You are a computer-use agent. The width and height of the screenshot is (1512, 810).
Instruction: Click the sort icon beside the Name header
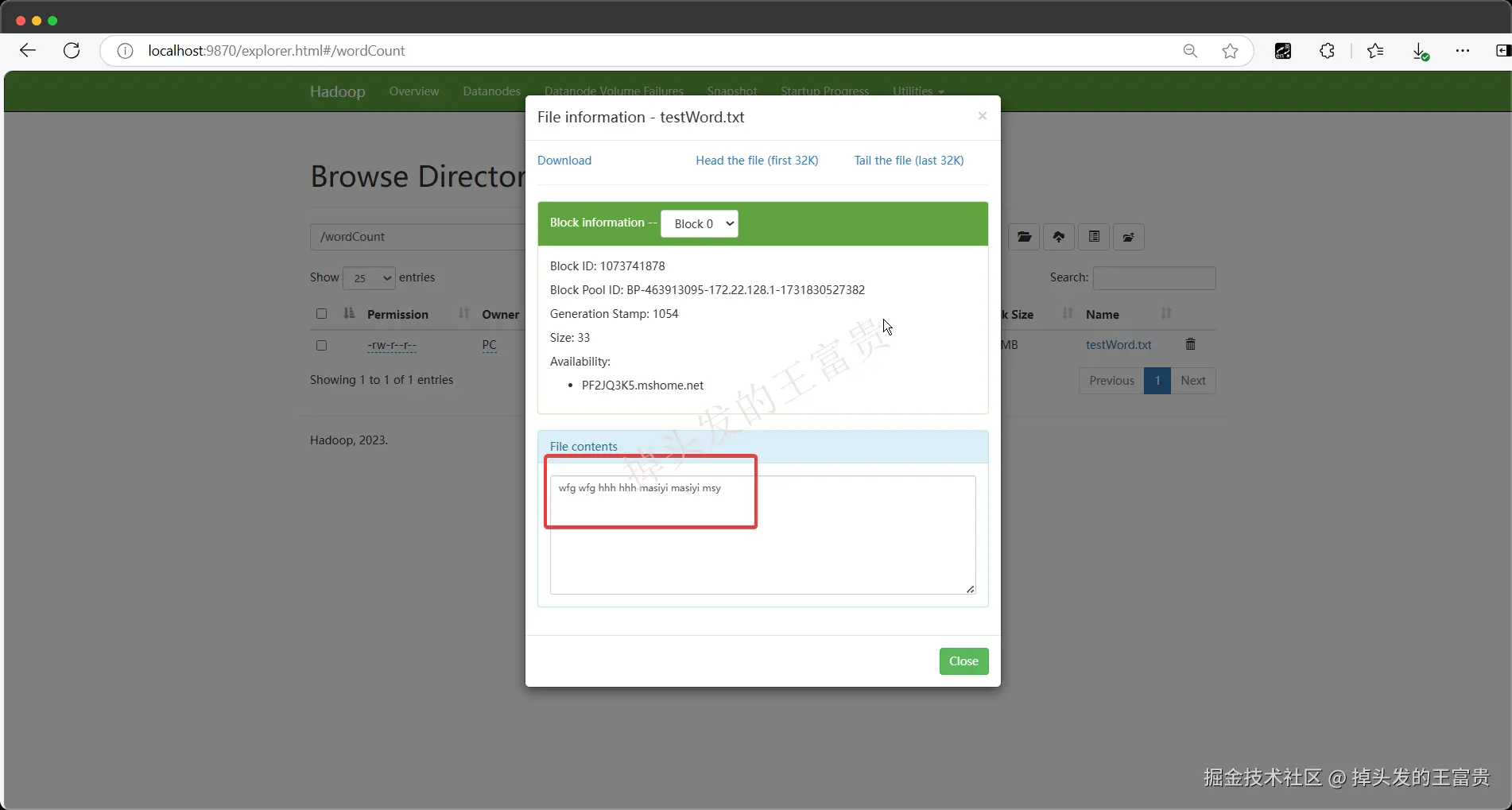[1166, 313]
